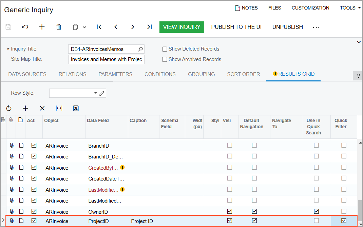This screenshot has width=363, height=227.
Task: Click the undo icon in the toolbar
Action: tap(25, 27)
